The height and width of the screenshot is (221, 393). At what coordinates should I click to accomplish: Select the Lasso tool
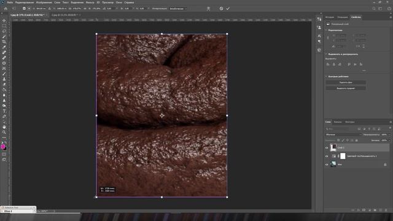4,31
